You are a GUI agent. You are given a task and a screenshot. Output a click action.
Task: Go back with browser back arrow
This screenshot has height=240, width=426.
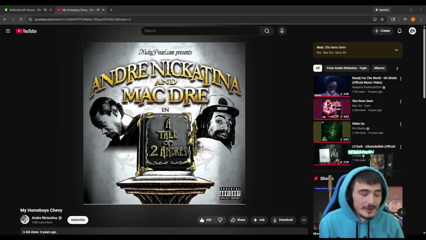tap(5, 19)
